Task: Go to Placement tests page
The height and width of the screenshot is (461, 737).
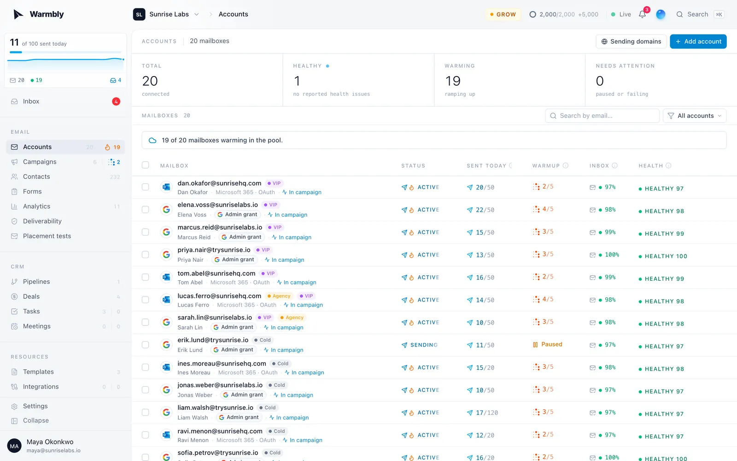Action: [65, 236]
